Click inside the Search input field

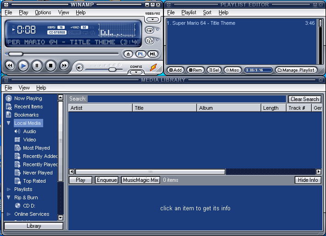click(x=186, y=99)
